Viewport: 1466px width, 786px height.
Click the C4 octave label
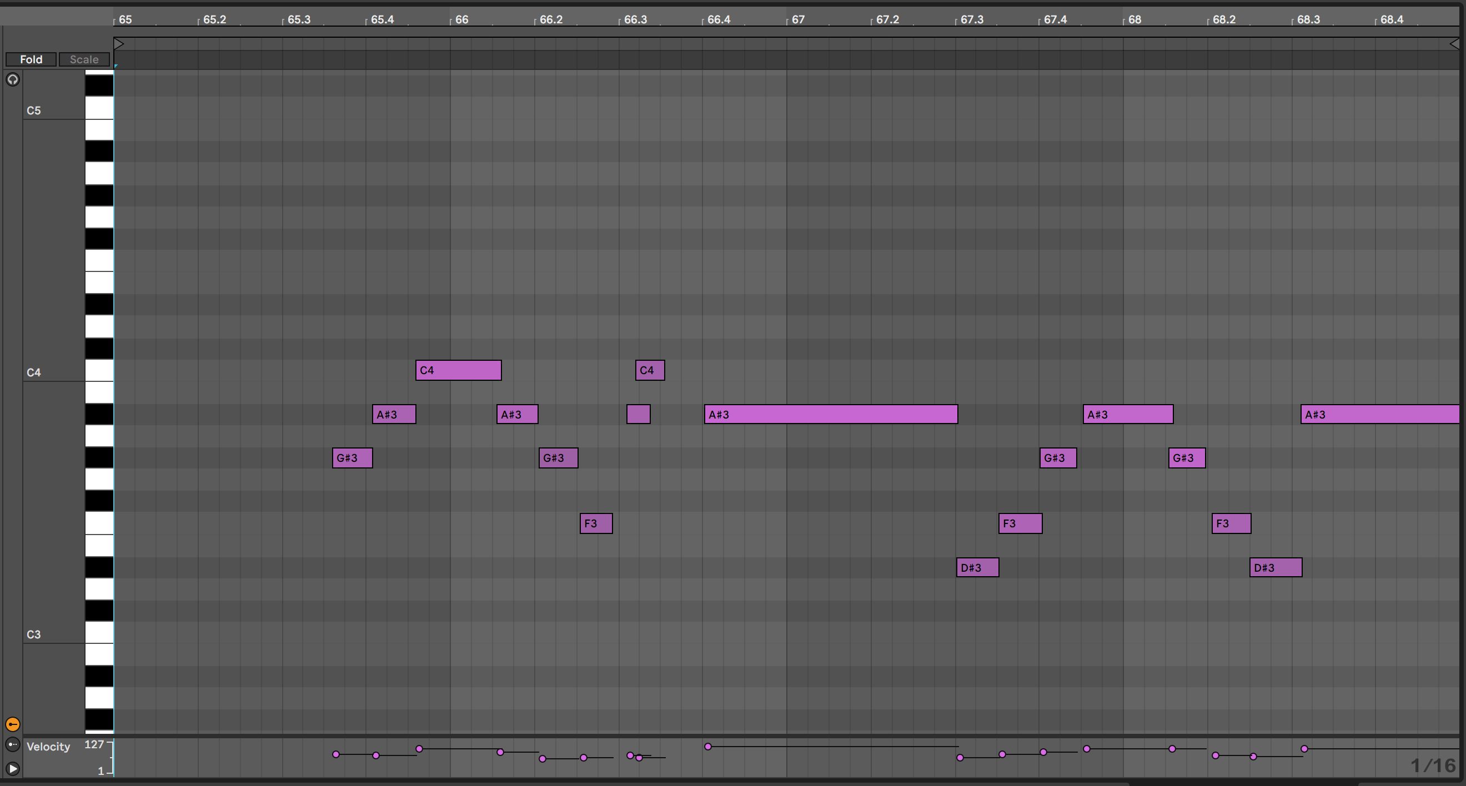(x=33, y=372)
